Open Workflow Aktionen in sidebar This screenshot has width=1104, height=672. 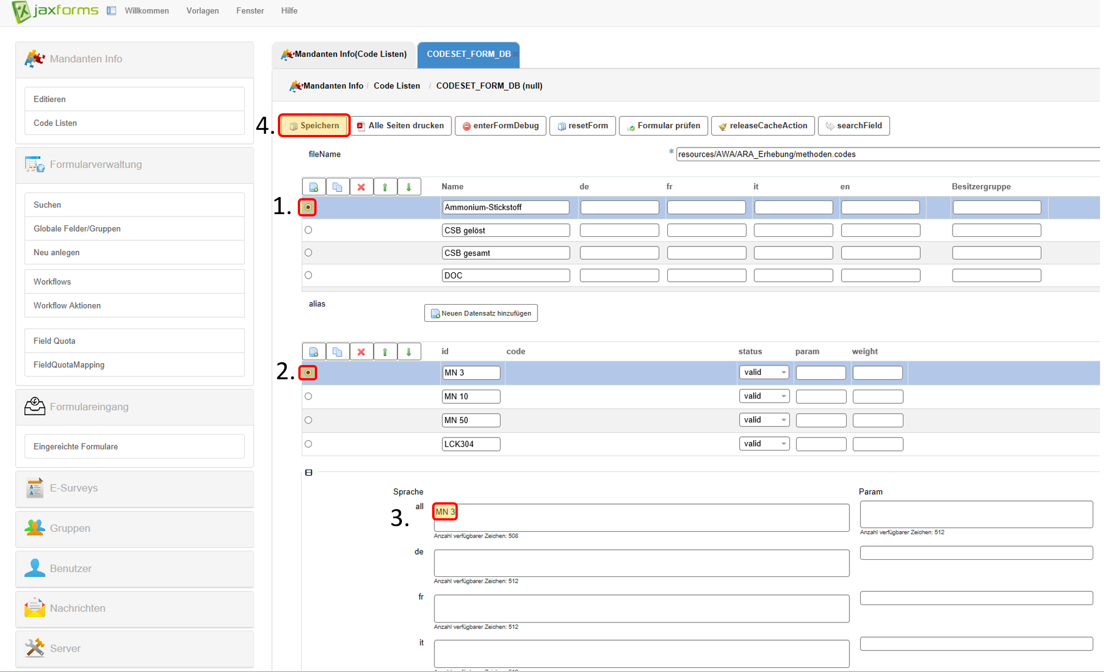click(x=134, y=306)
